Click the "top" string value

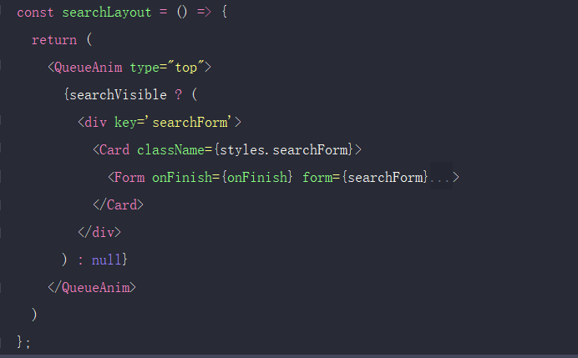pyautogui.click(x=185, y=68)
